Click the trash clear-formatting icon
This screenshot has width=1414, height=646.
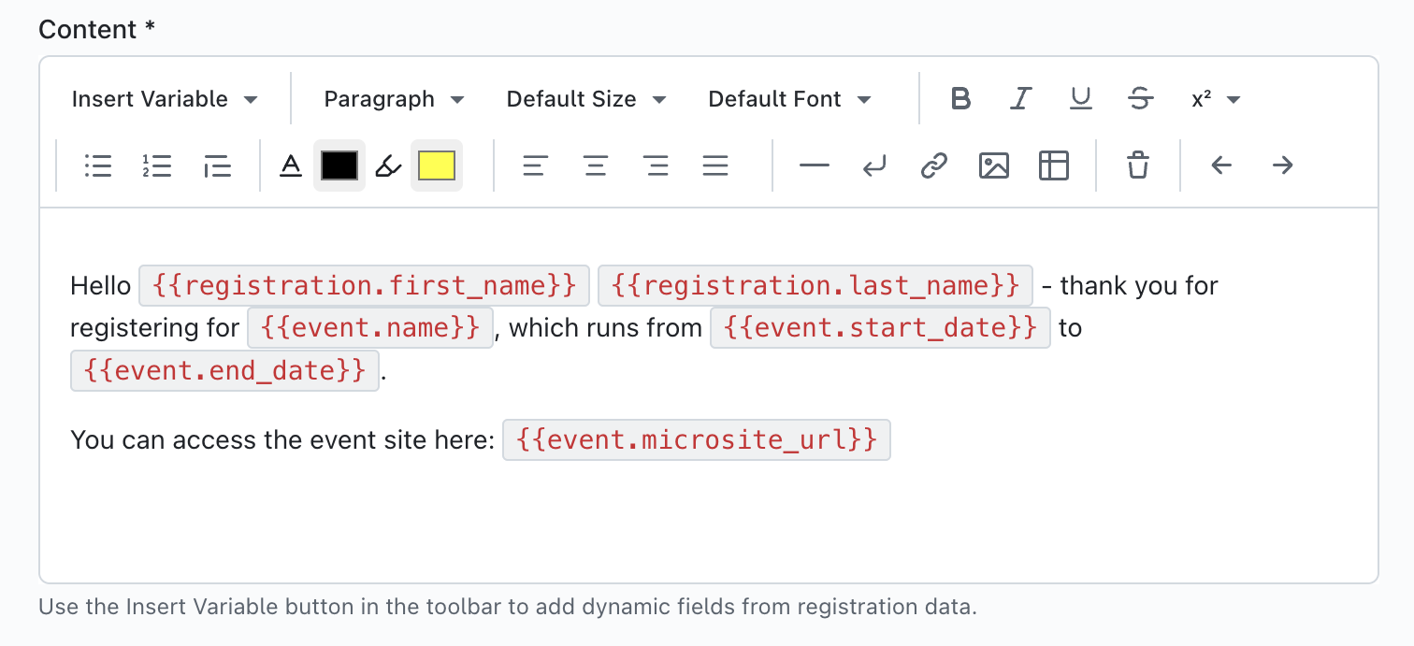(1138, 165)
